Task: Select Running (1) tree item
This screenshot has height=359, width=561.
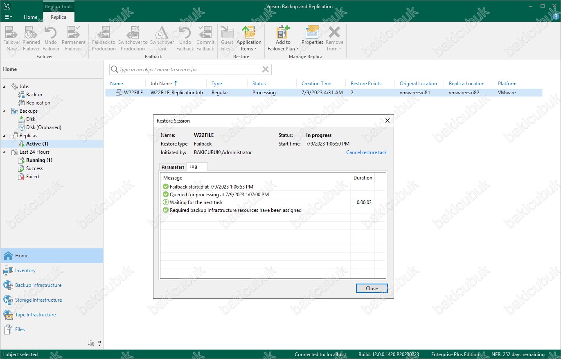Action: coord(39,160)
